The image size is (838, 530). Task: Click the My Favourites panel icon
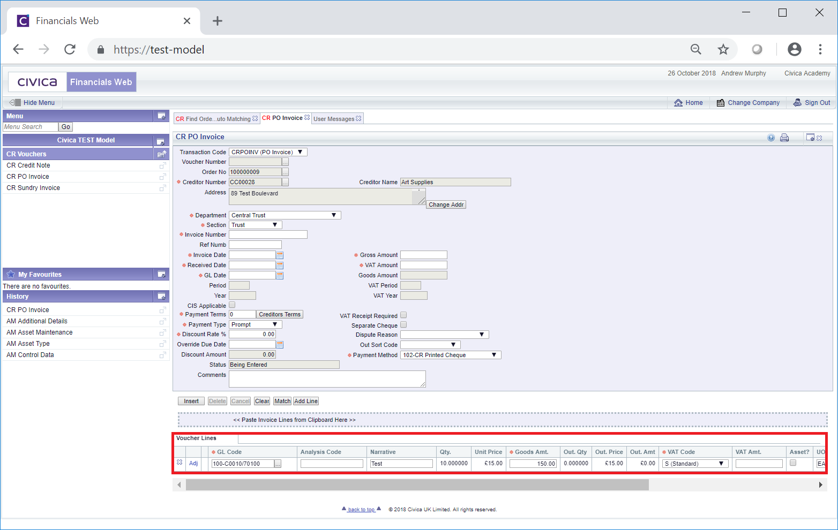[161, 275]
